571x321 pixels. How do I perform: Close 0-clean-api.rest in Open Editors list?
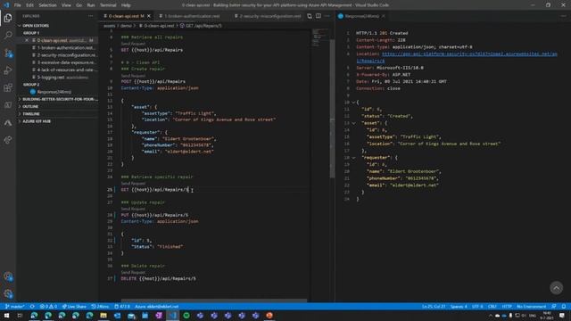tap(27, 40)
